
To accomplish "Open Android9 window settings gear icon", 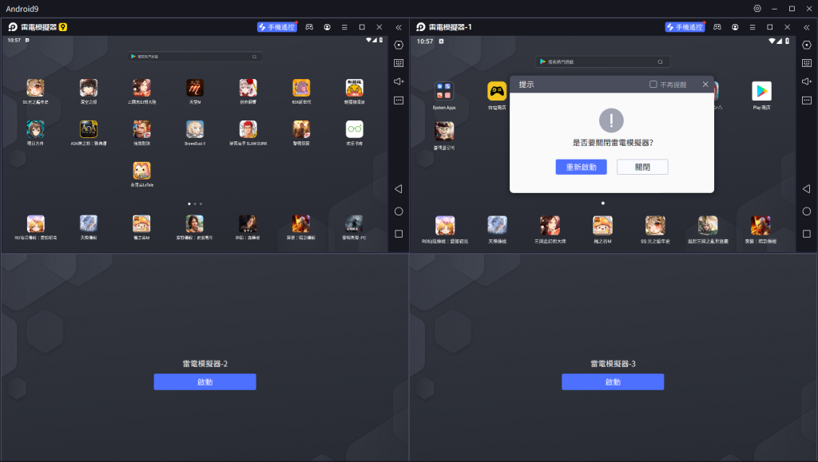I will 757,8.
